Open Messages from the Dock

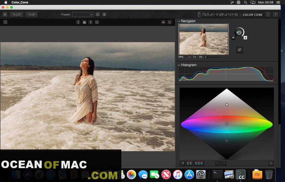[143, 174]
